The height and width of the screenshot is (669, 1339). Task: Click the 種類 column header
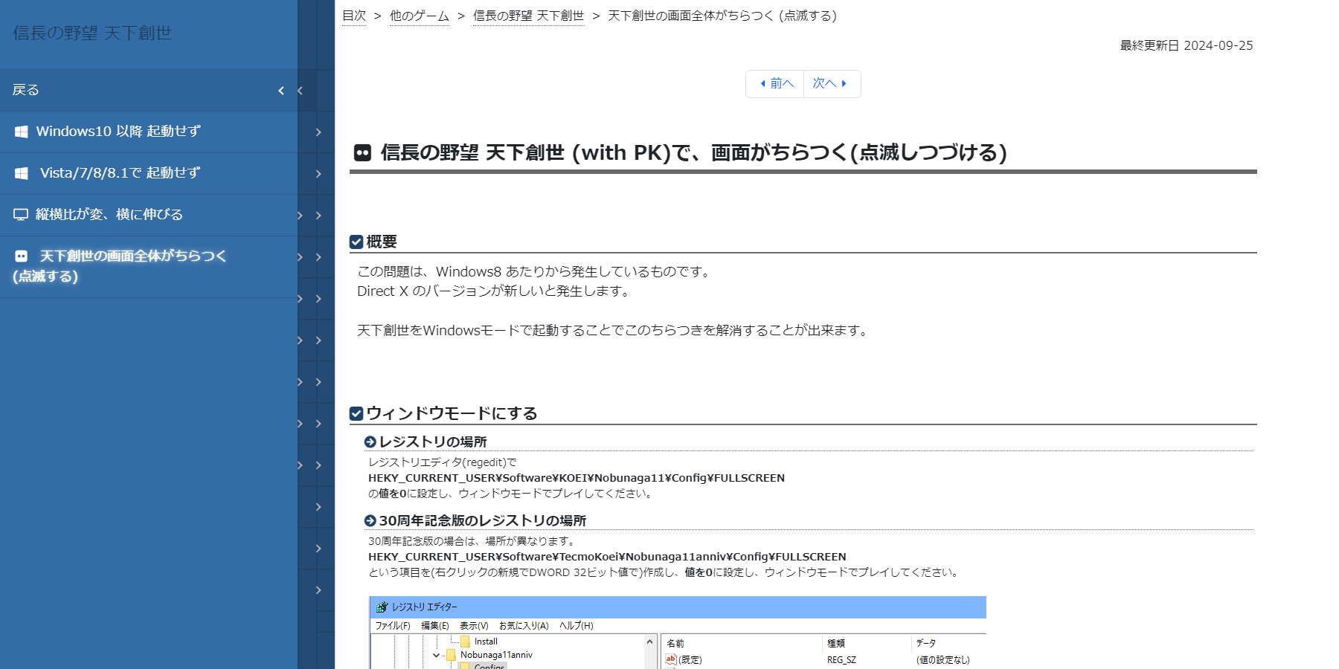coord(836,644)
